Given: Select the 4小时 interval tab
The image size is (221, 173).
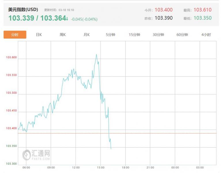Looking at the screenshot, I should click(206, 35).
